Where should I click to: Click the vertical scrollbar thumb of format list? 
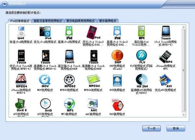pyautogui.click(x=184, y=70)
